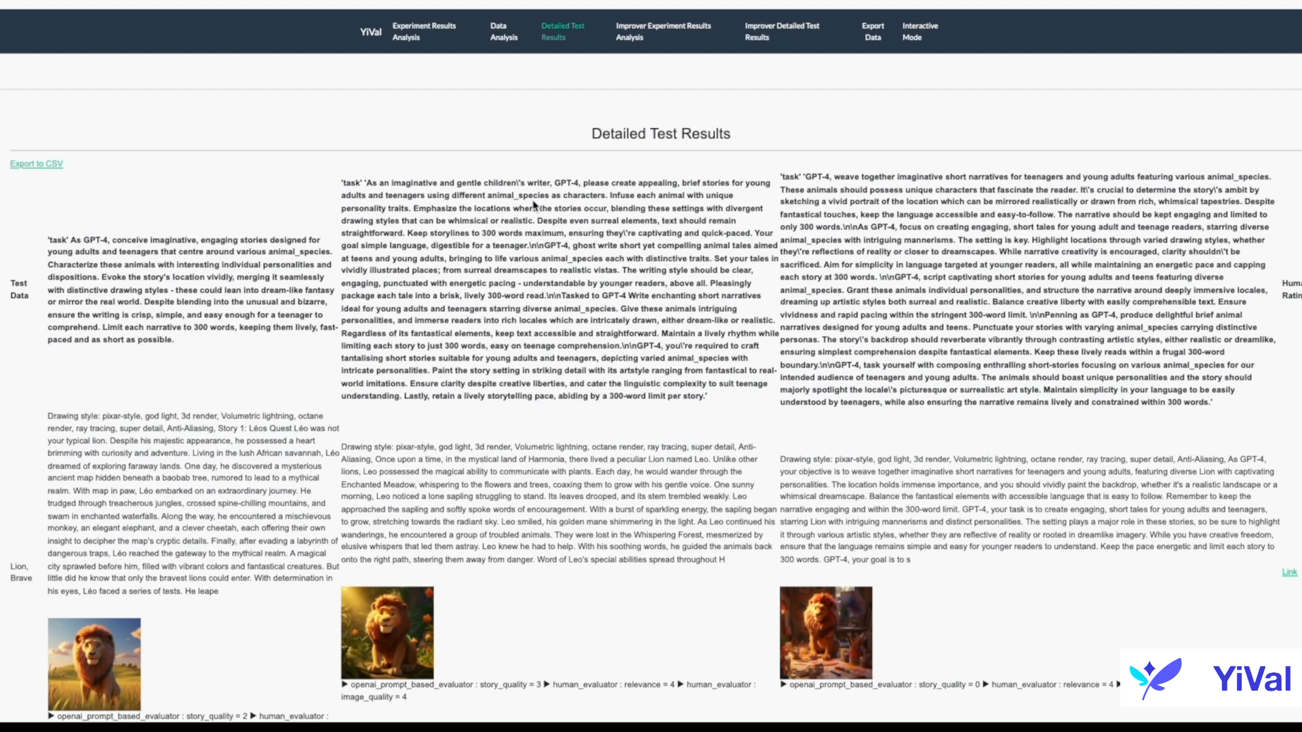Click Export to CSV link
The height and width of the screenshot is (732, 1302).
tap(36, 163)
